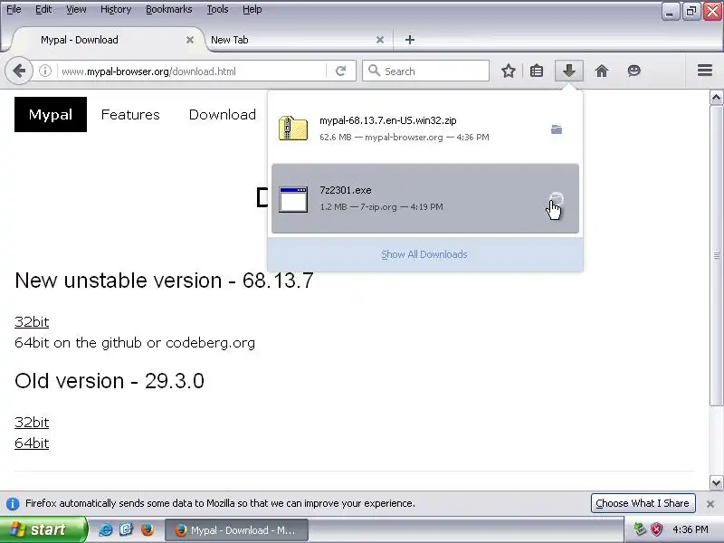Open the File menu
Screen dimensions: 724x543
point(14,9)
